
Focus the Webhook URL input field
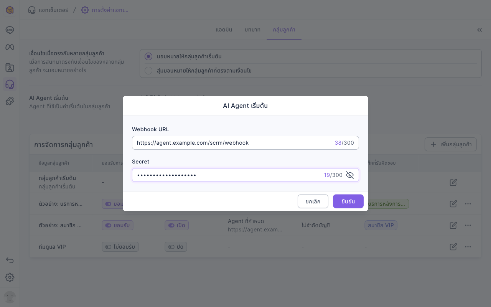click(x=245, y=143)
